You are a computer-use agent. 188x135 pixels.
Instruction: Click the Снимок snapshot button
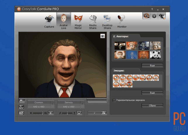click(x=39, y=102)
